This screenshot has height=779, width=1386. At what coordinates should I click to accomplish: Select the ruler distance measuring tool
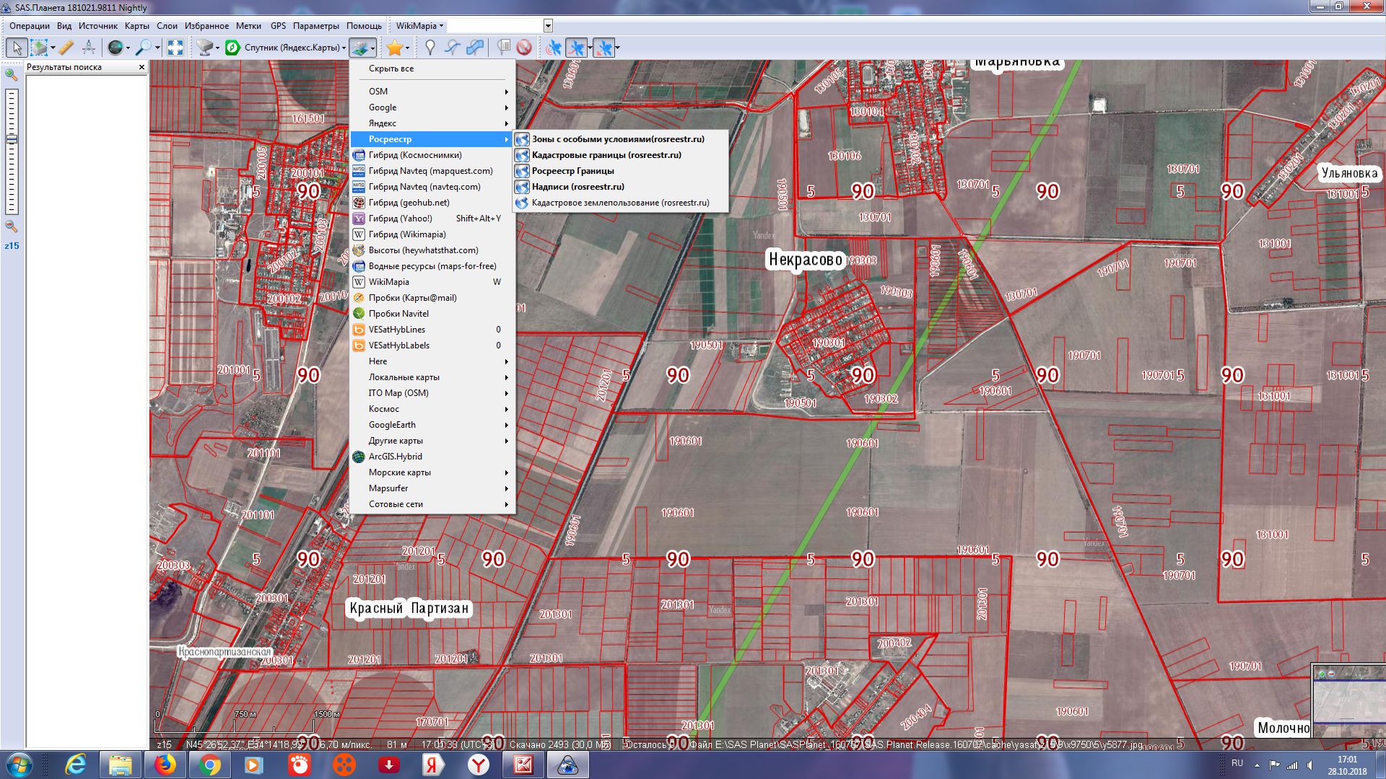click(x=66, y=48)
